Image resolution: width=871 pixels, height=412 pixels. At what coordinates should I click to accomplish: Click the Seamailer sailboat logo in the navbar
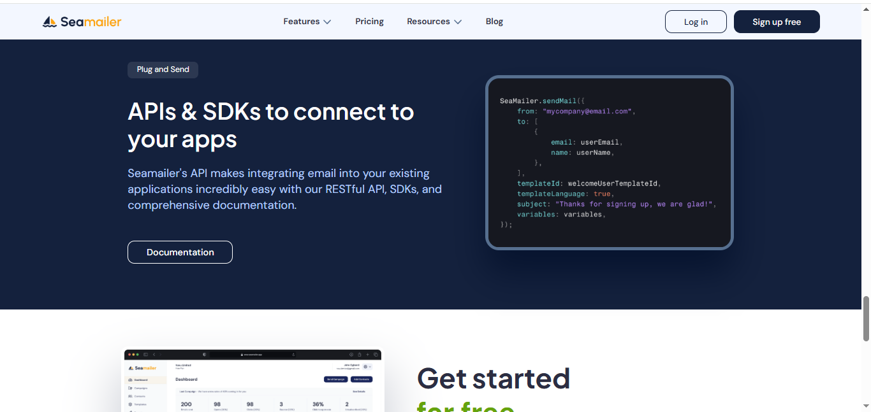(50, 22)
